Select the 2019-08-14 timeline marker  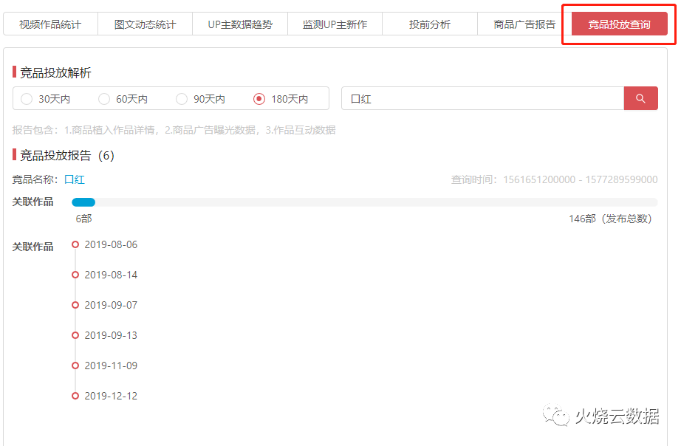pos(75,275)
